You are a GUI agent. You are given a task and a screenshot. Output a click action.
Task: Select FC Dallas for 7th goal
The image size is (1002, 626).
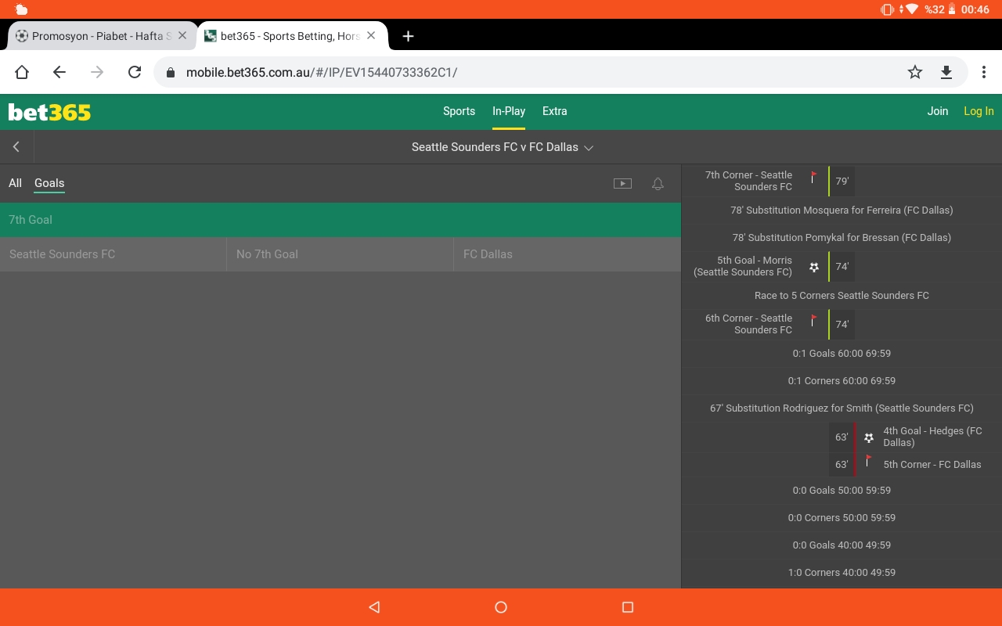568,254
